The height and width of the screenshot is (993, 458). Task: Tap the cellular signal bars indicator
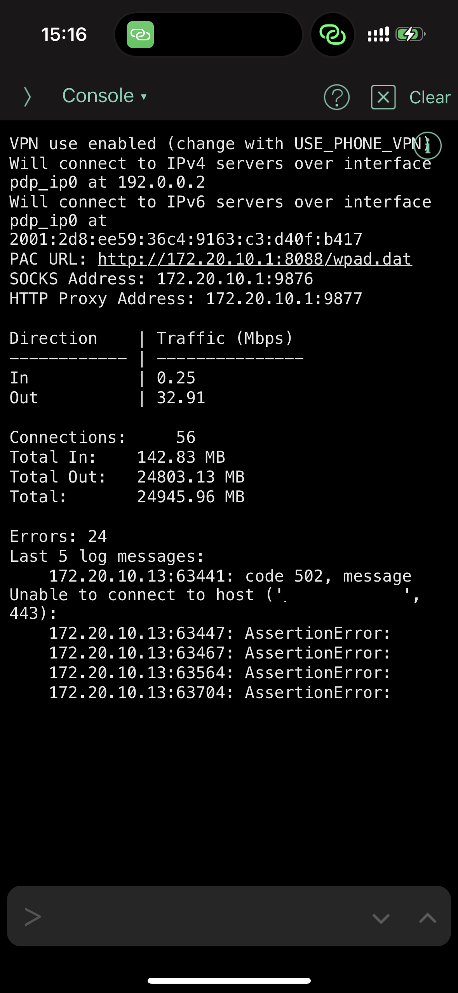[x=378, y=35]
